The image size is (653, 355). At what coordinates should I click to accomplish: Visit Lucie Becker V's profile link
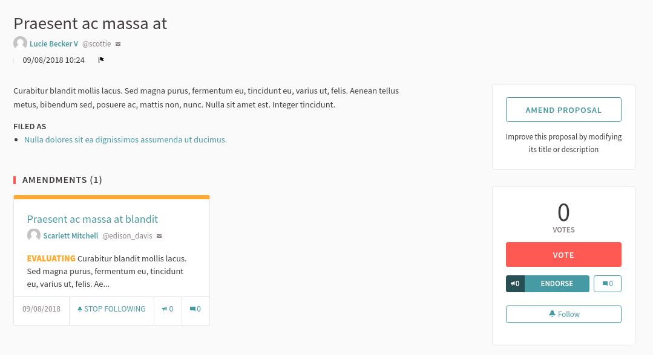click(54, 44)
